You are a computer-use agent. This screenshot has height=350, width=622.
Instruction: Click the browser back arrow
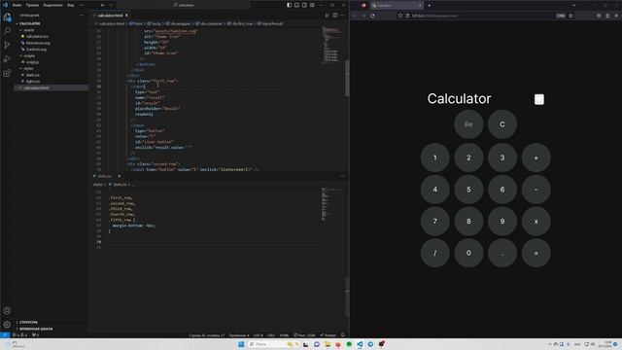coord(355,16)
